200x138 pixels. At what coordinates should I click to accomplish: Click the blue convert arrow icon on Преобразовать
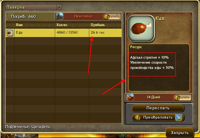click(x=178, y=117)
